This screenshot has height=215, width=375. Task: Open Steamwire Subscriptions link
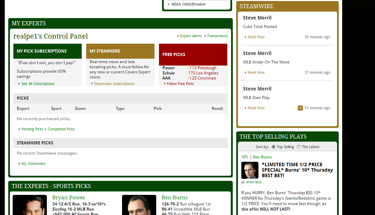[114, 84]
